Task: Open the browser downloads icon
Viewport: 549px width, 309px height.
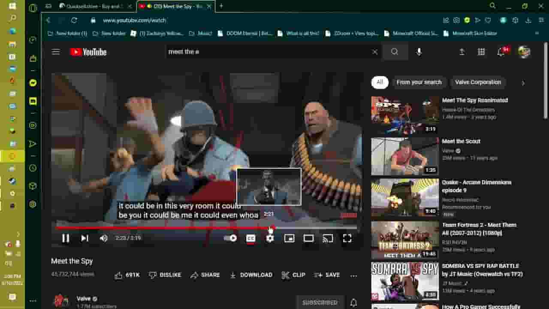Action: [x=528, y=20]
